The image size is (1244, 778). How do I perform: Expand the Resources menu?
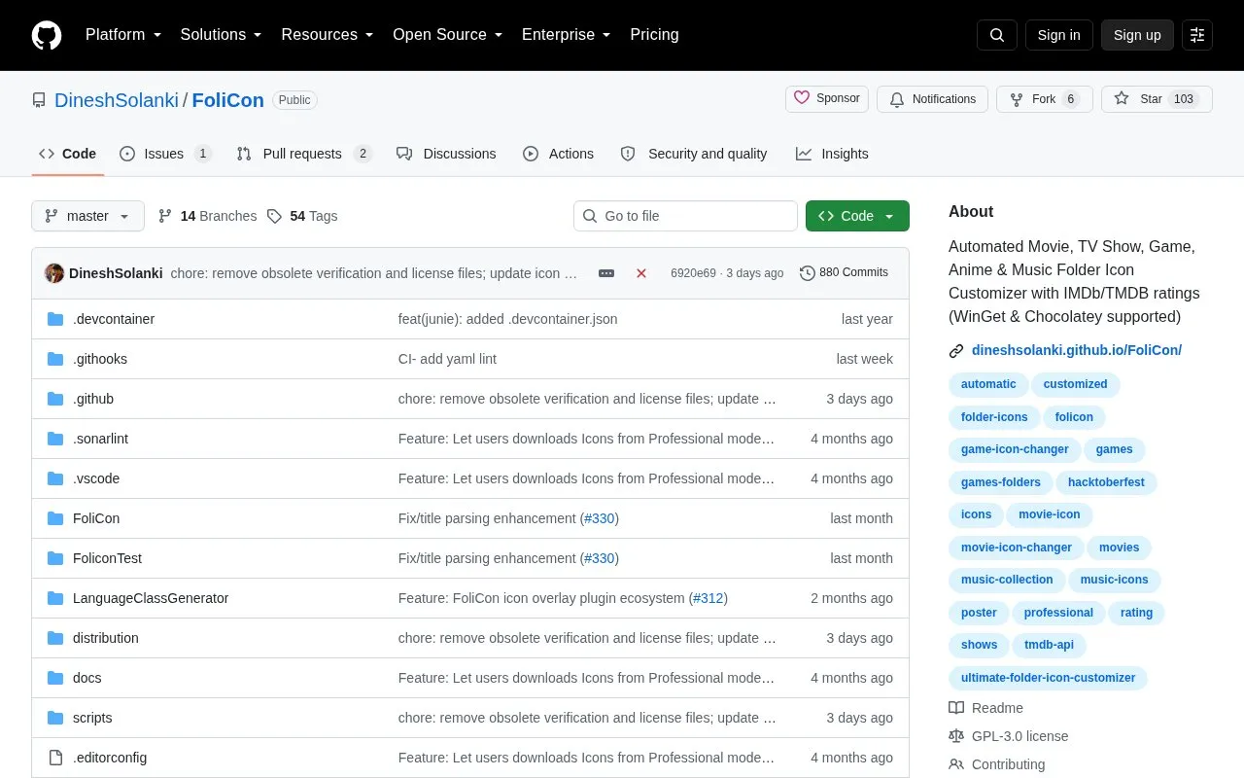click(328, 35)
